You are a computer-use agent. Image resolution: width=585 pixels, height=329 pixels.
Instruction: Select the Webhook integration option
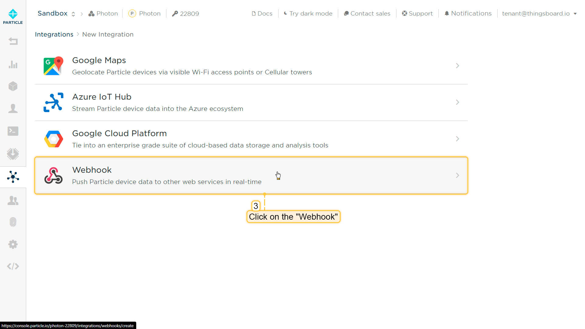click(251, 175)
